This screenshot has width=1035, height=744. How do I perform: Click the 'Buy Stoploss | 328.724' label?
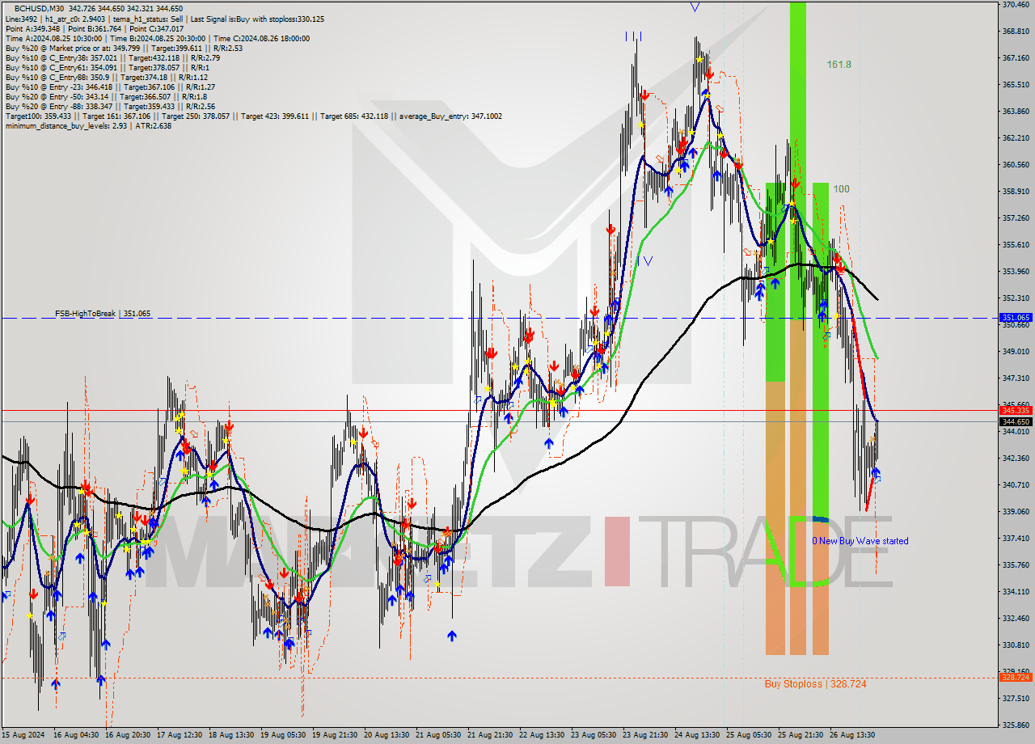pyautogui.click(x=815, y=684)
